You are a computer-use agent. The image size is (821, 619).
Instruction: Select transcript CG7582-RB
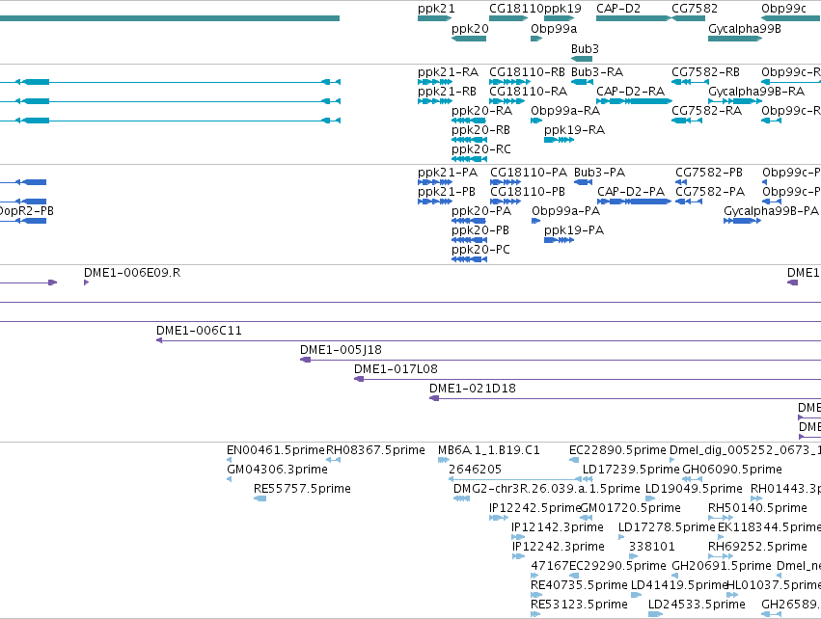tap(690, 82)
